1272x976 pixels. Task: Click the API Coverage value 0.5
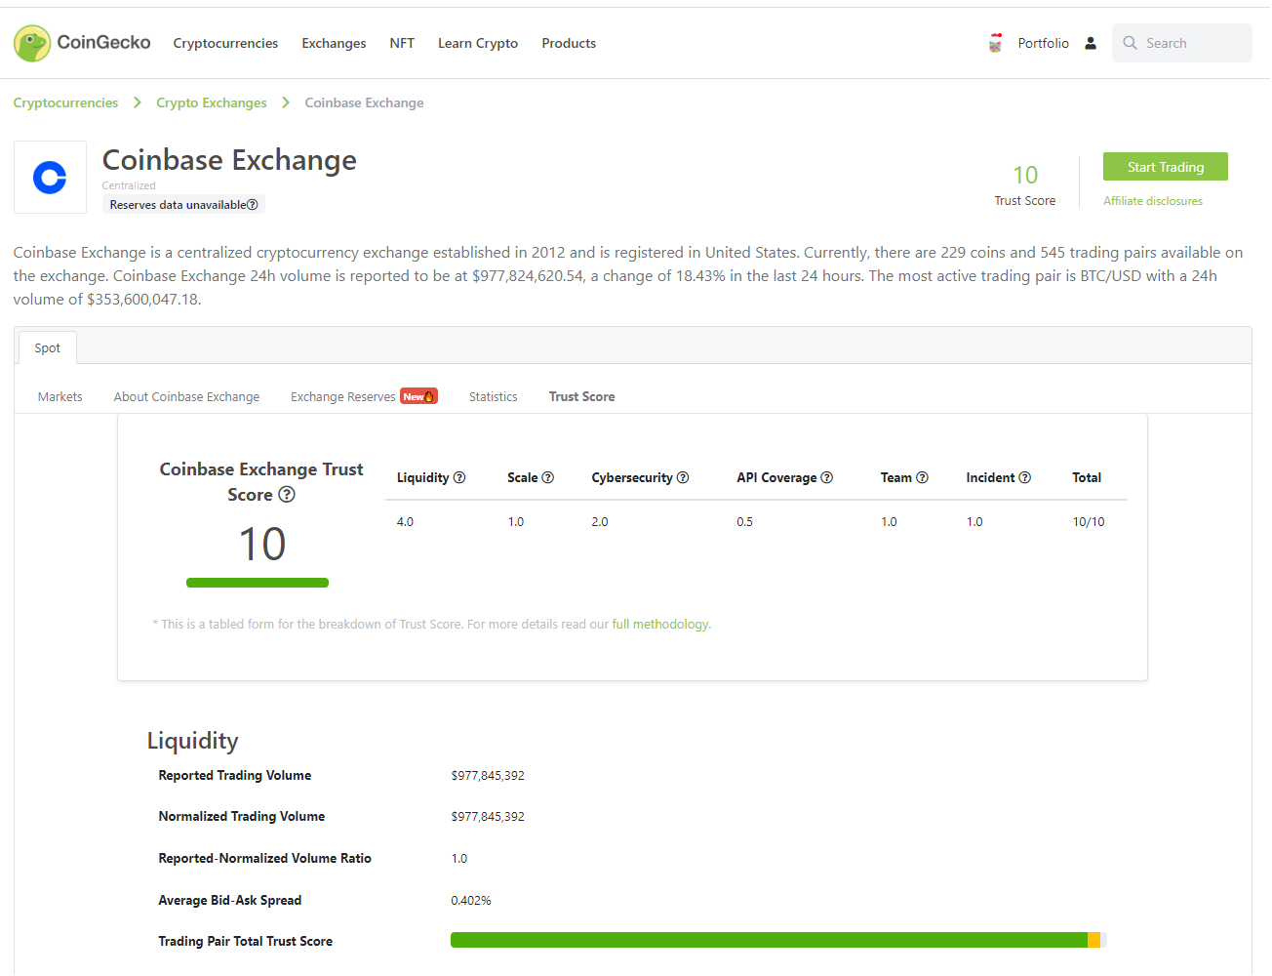tap(744, 522)
